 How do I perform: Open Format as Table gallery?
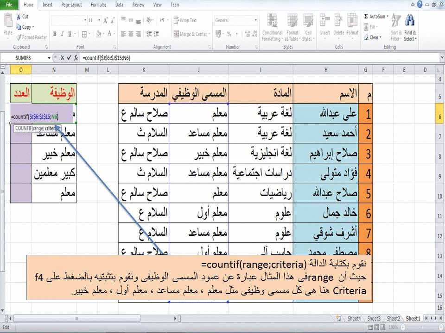point(292,27)
